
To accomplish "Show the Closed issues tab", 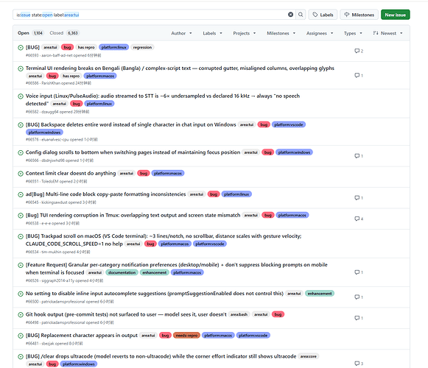I will click(x=64, y=33).
